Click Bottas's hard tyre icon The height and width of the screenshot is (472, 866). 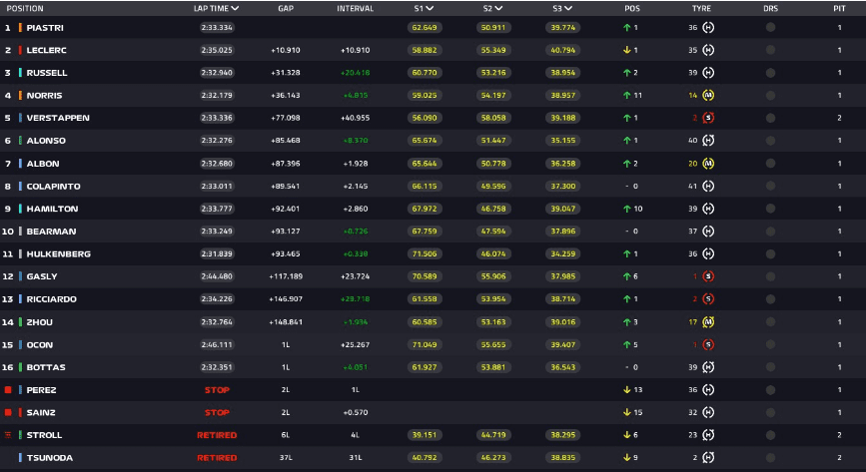tap(708, 367)
